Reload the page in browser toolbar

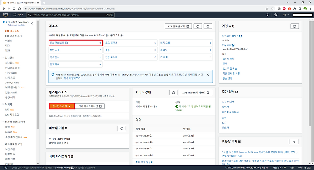(x=14, y=8)
